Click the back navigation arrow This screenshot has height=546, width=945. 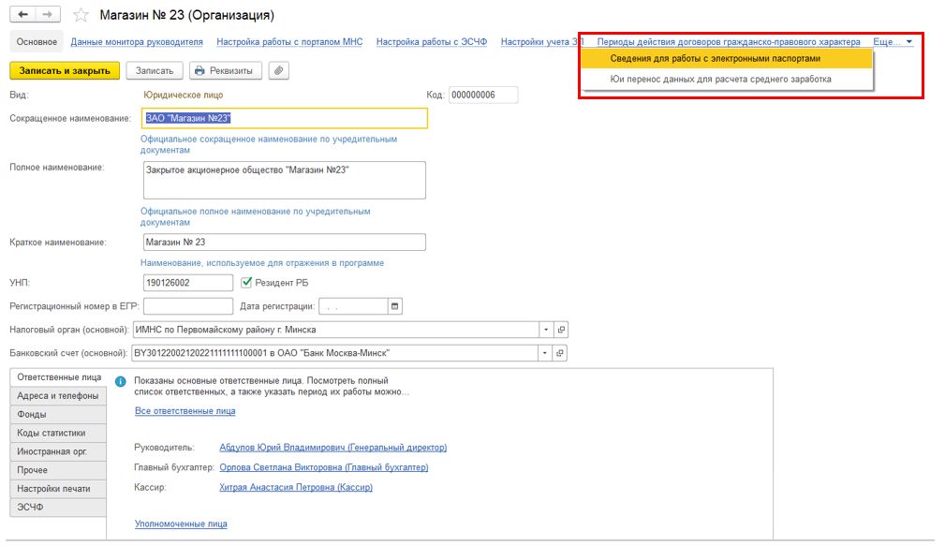(22, 15)
